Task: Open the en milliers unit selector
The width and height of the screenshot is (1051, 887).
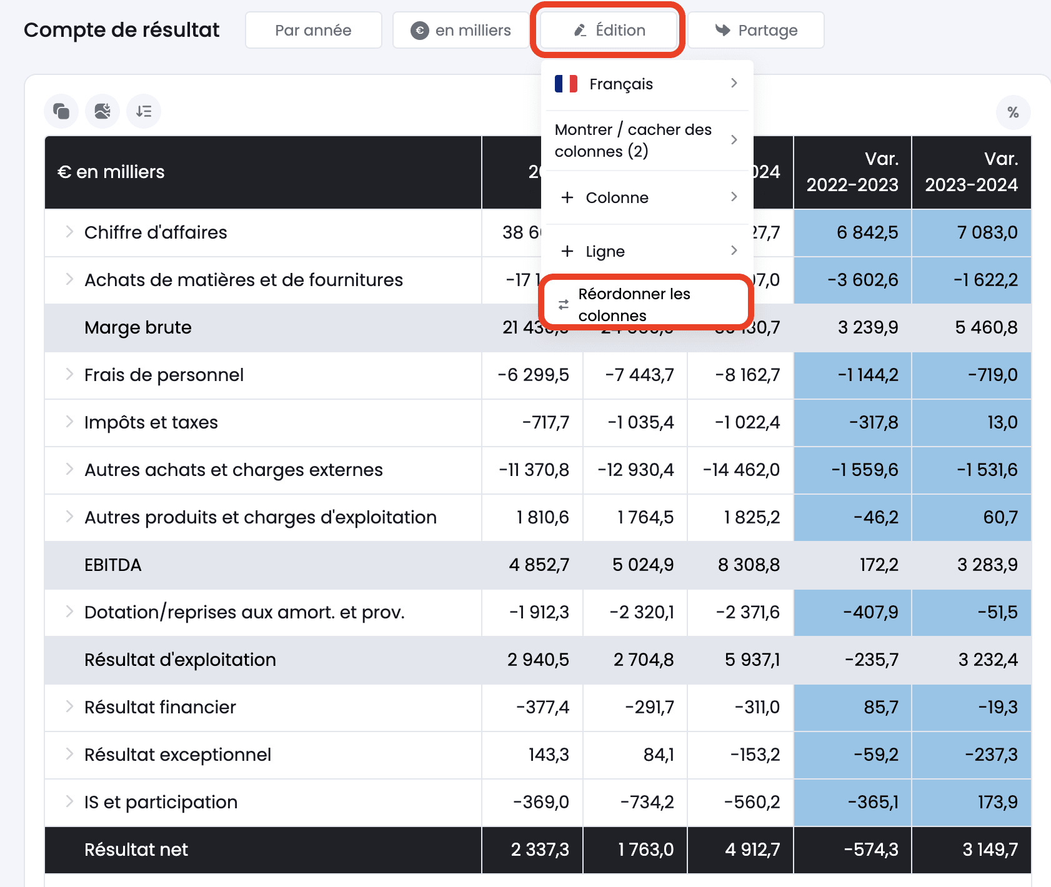Action: (x=461, y=30)
